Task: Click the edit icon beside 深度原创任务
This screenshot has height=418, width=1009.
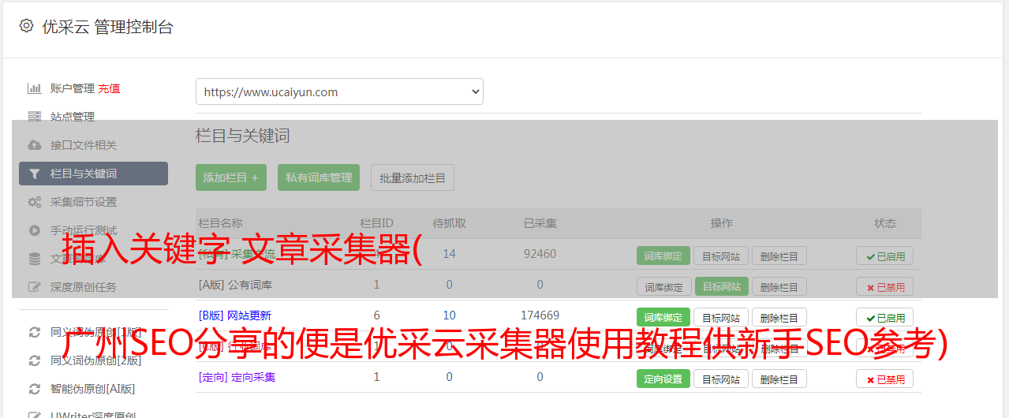Action: coord(35,287)
